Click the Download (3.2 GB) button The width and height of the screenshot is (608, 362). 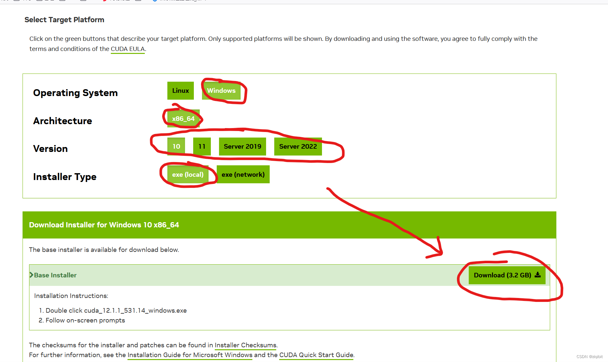point(507,275)
